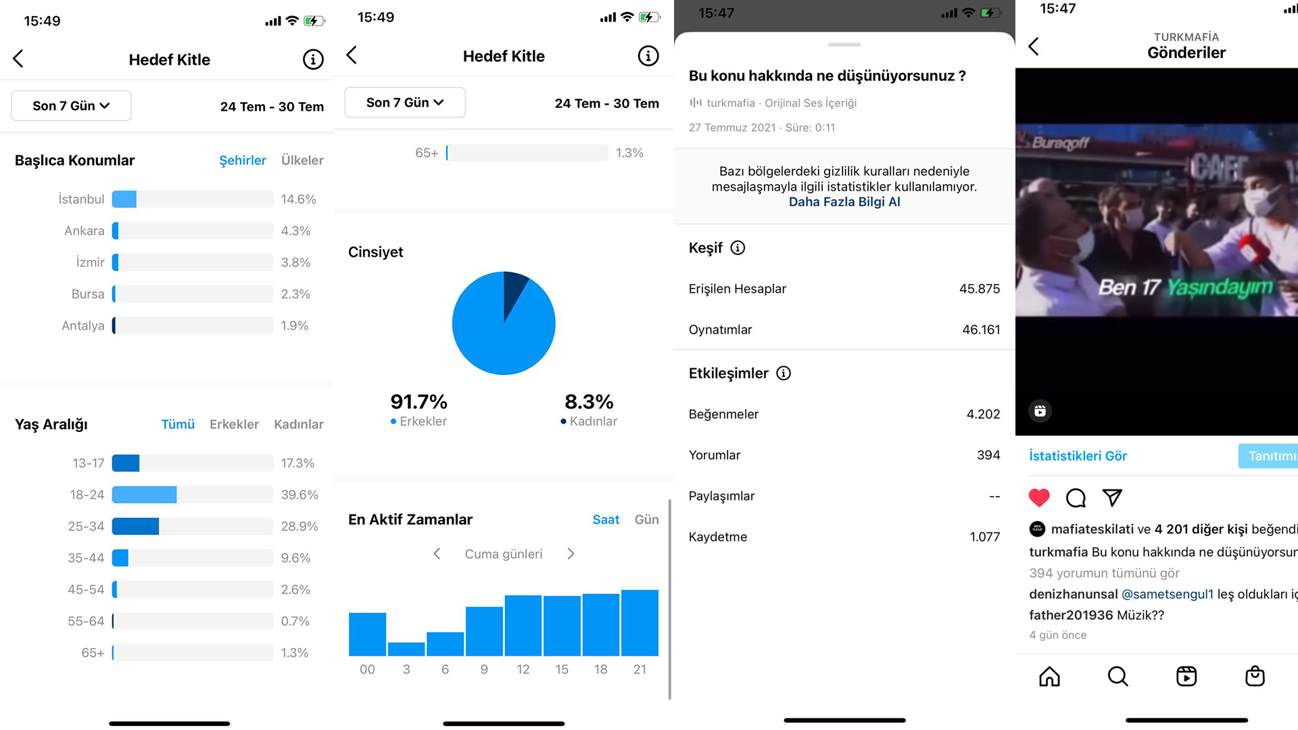Open the Search tab in bottom navigation
The image size is (1298, 730).
[1118, 677]
